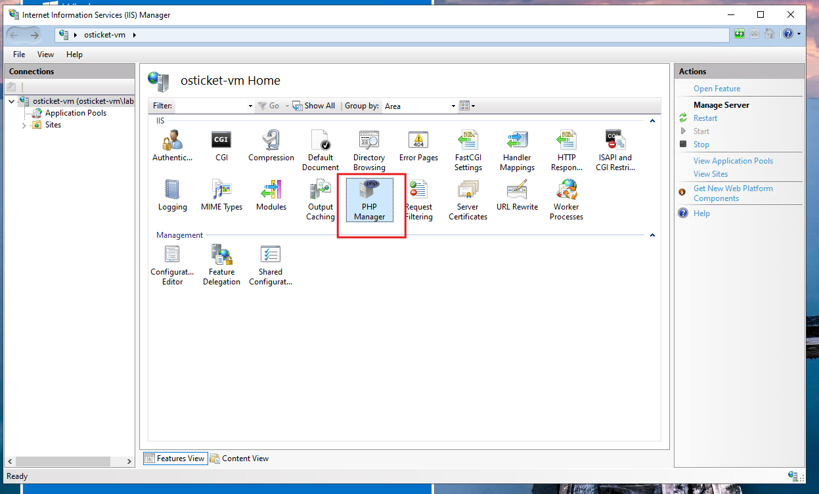
Task: Expand the osticket-vm breadcrumb arrow
Action: [135, 35]
